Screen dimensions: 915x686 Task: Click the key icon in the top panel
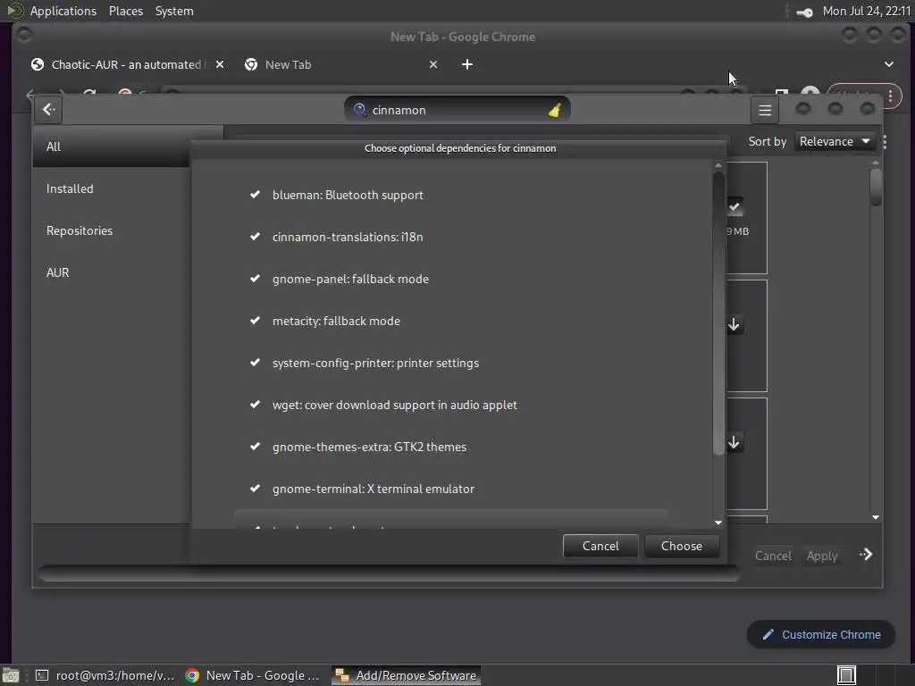tap(805, 13)
